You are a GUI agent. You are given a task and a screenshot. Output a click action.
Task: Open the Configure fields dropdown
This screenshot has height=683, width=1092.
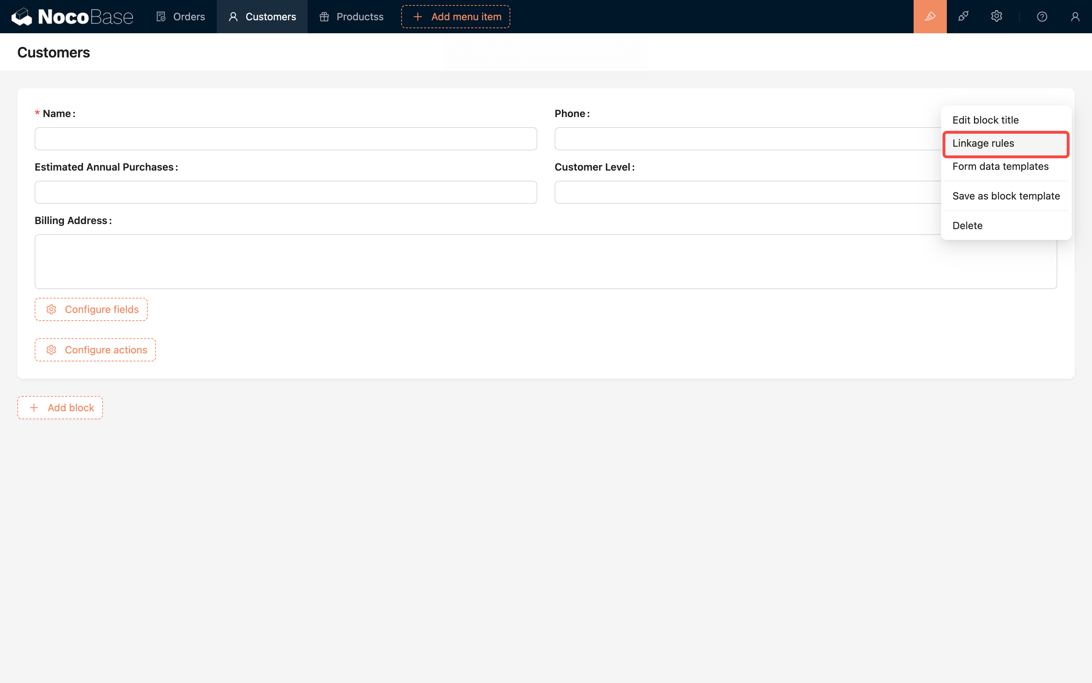pos(91,309)
